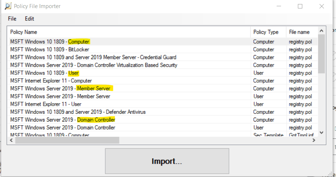Click the File name column header
The width and height of the screenshot is (336, 177).
point(299,32)
